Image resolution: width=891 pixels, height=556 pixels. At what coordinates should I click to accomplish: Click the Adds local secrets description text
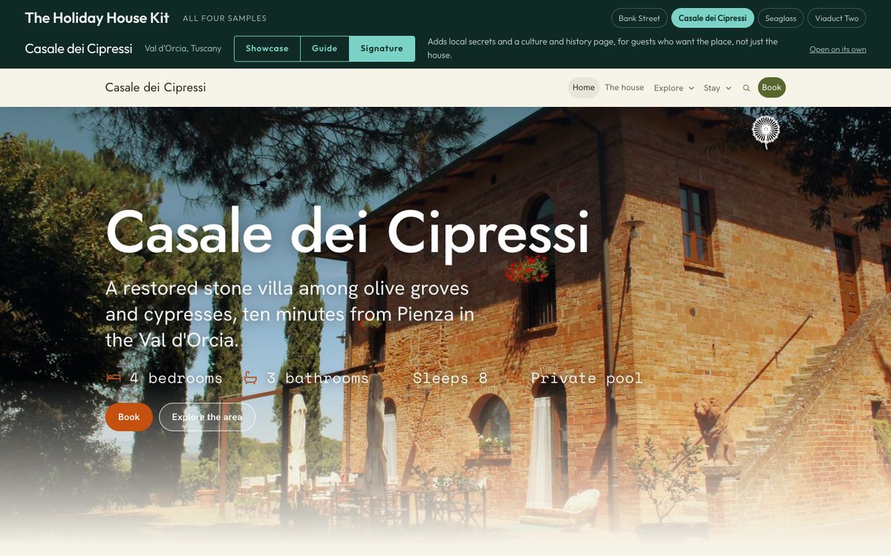(x=603, y=48)
